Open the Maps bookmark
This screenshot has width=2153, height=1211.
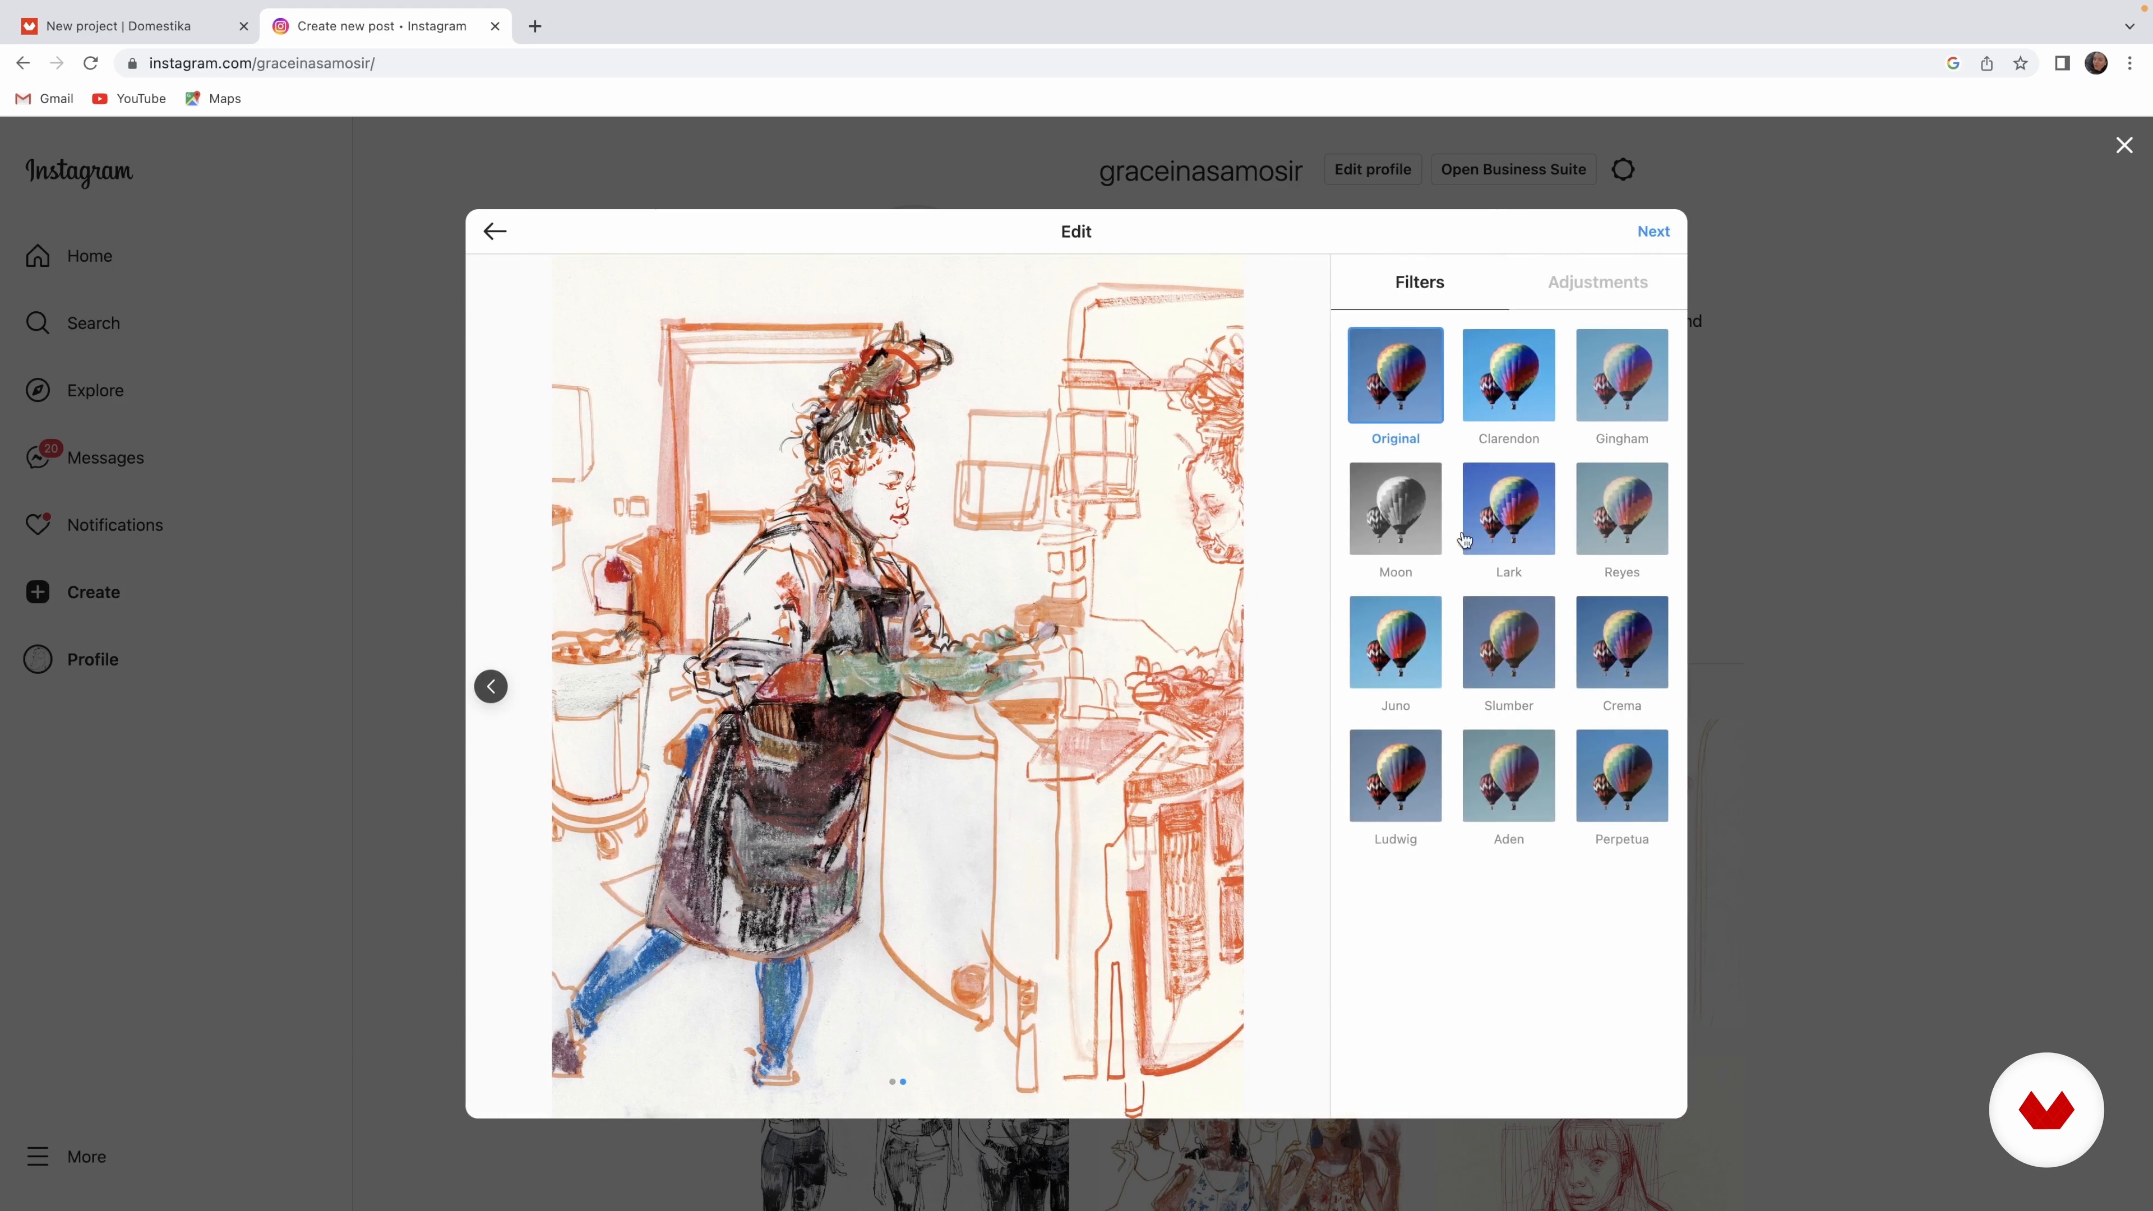[214, 99]
